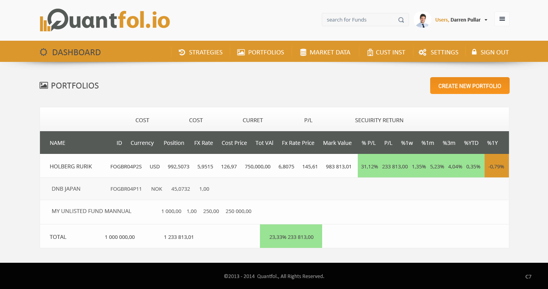
Task: Click the NAME column header
Action: click(58, 143)
